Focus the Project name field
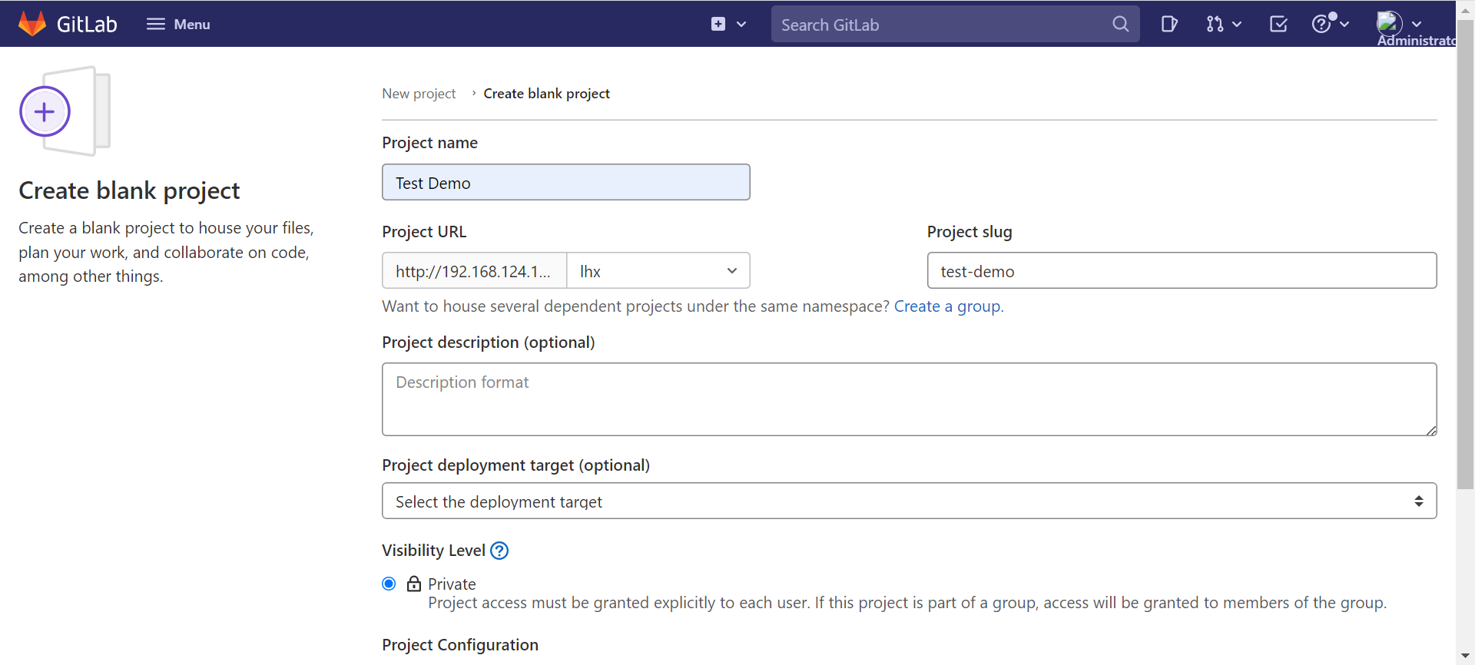The width and height of the screenshot is (1475, 665). [565, 182]
